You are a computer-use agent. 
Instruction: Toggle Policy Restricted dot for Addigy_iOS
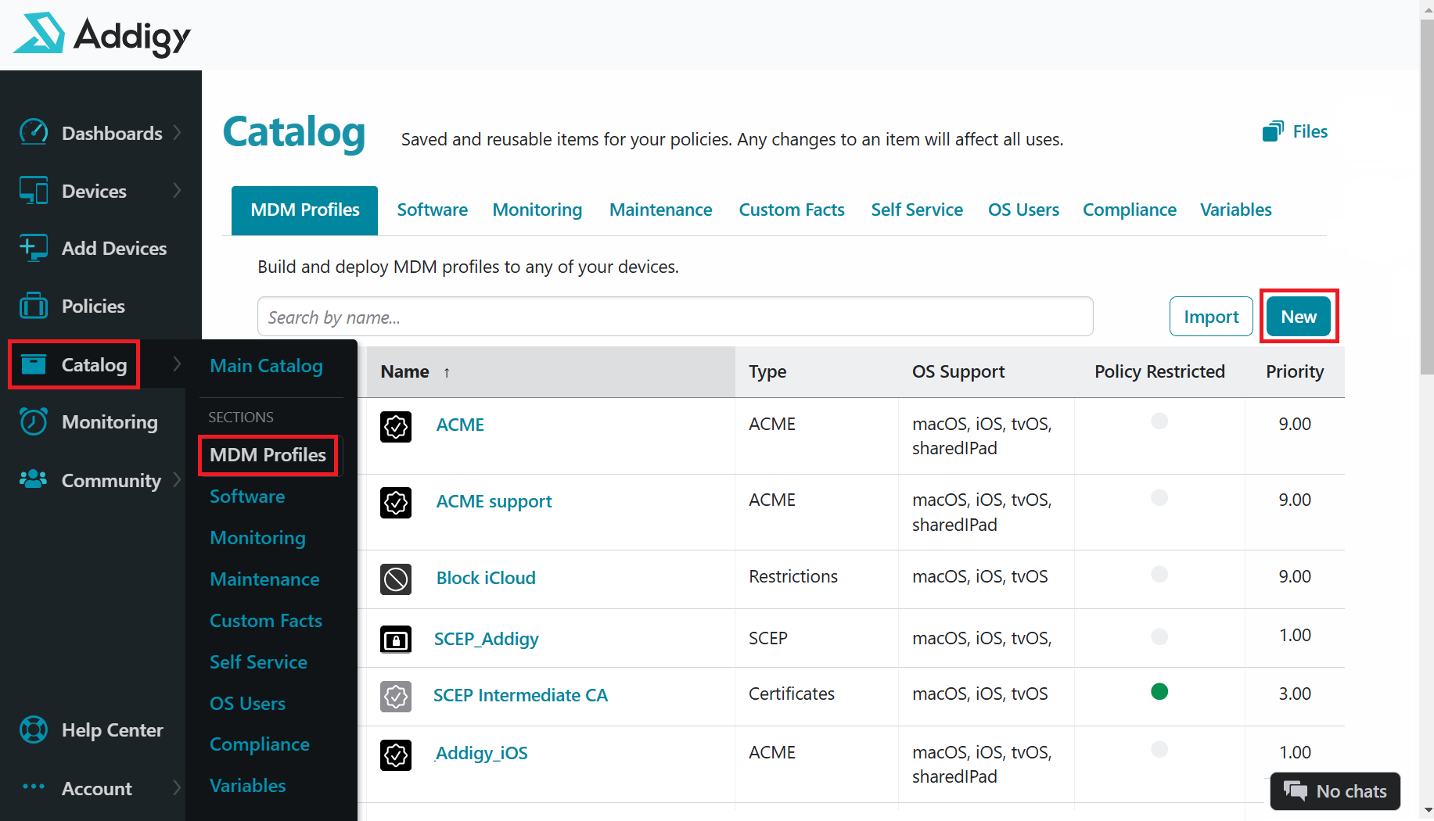click(1159, 750)
